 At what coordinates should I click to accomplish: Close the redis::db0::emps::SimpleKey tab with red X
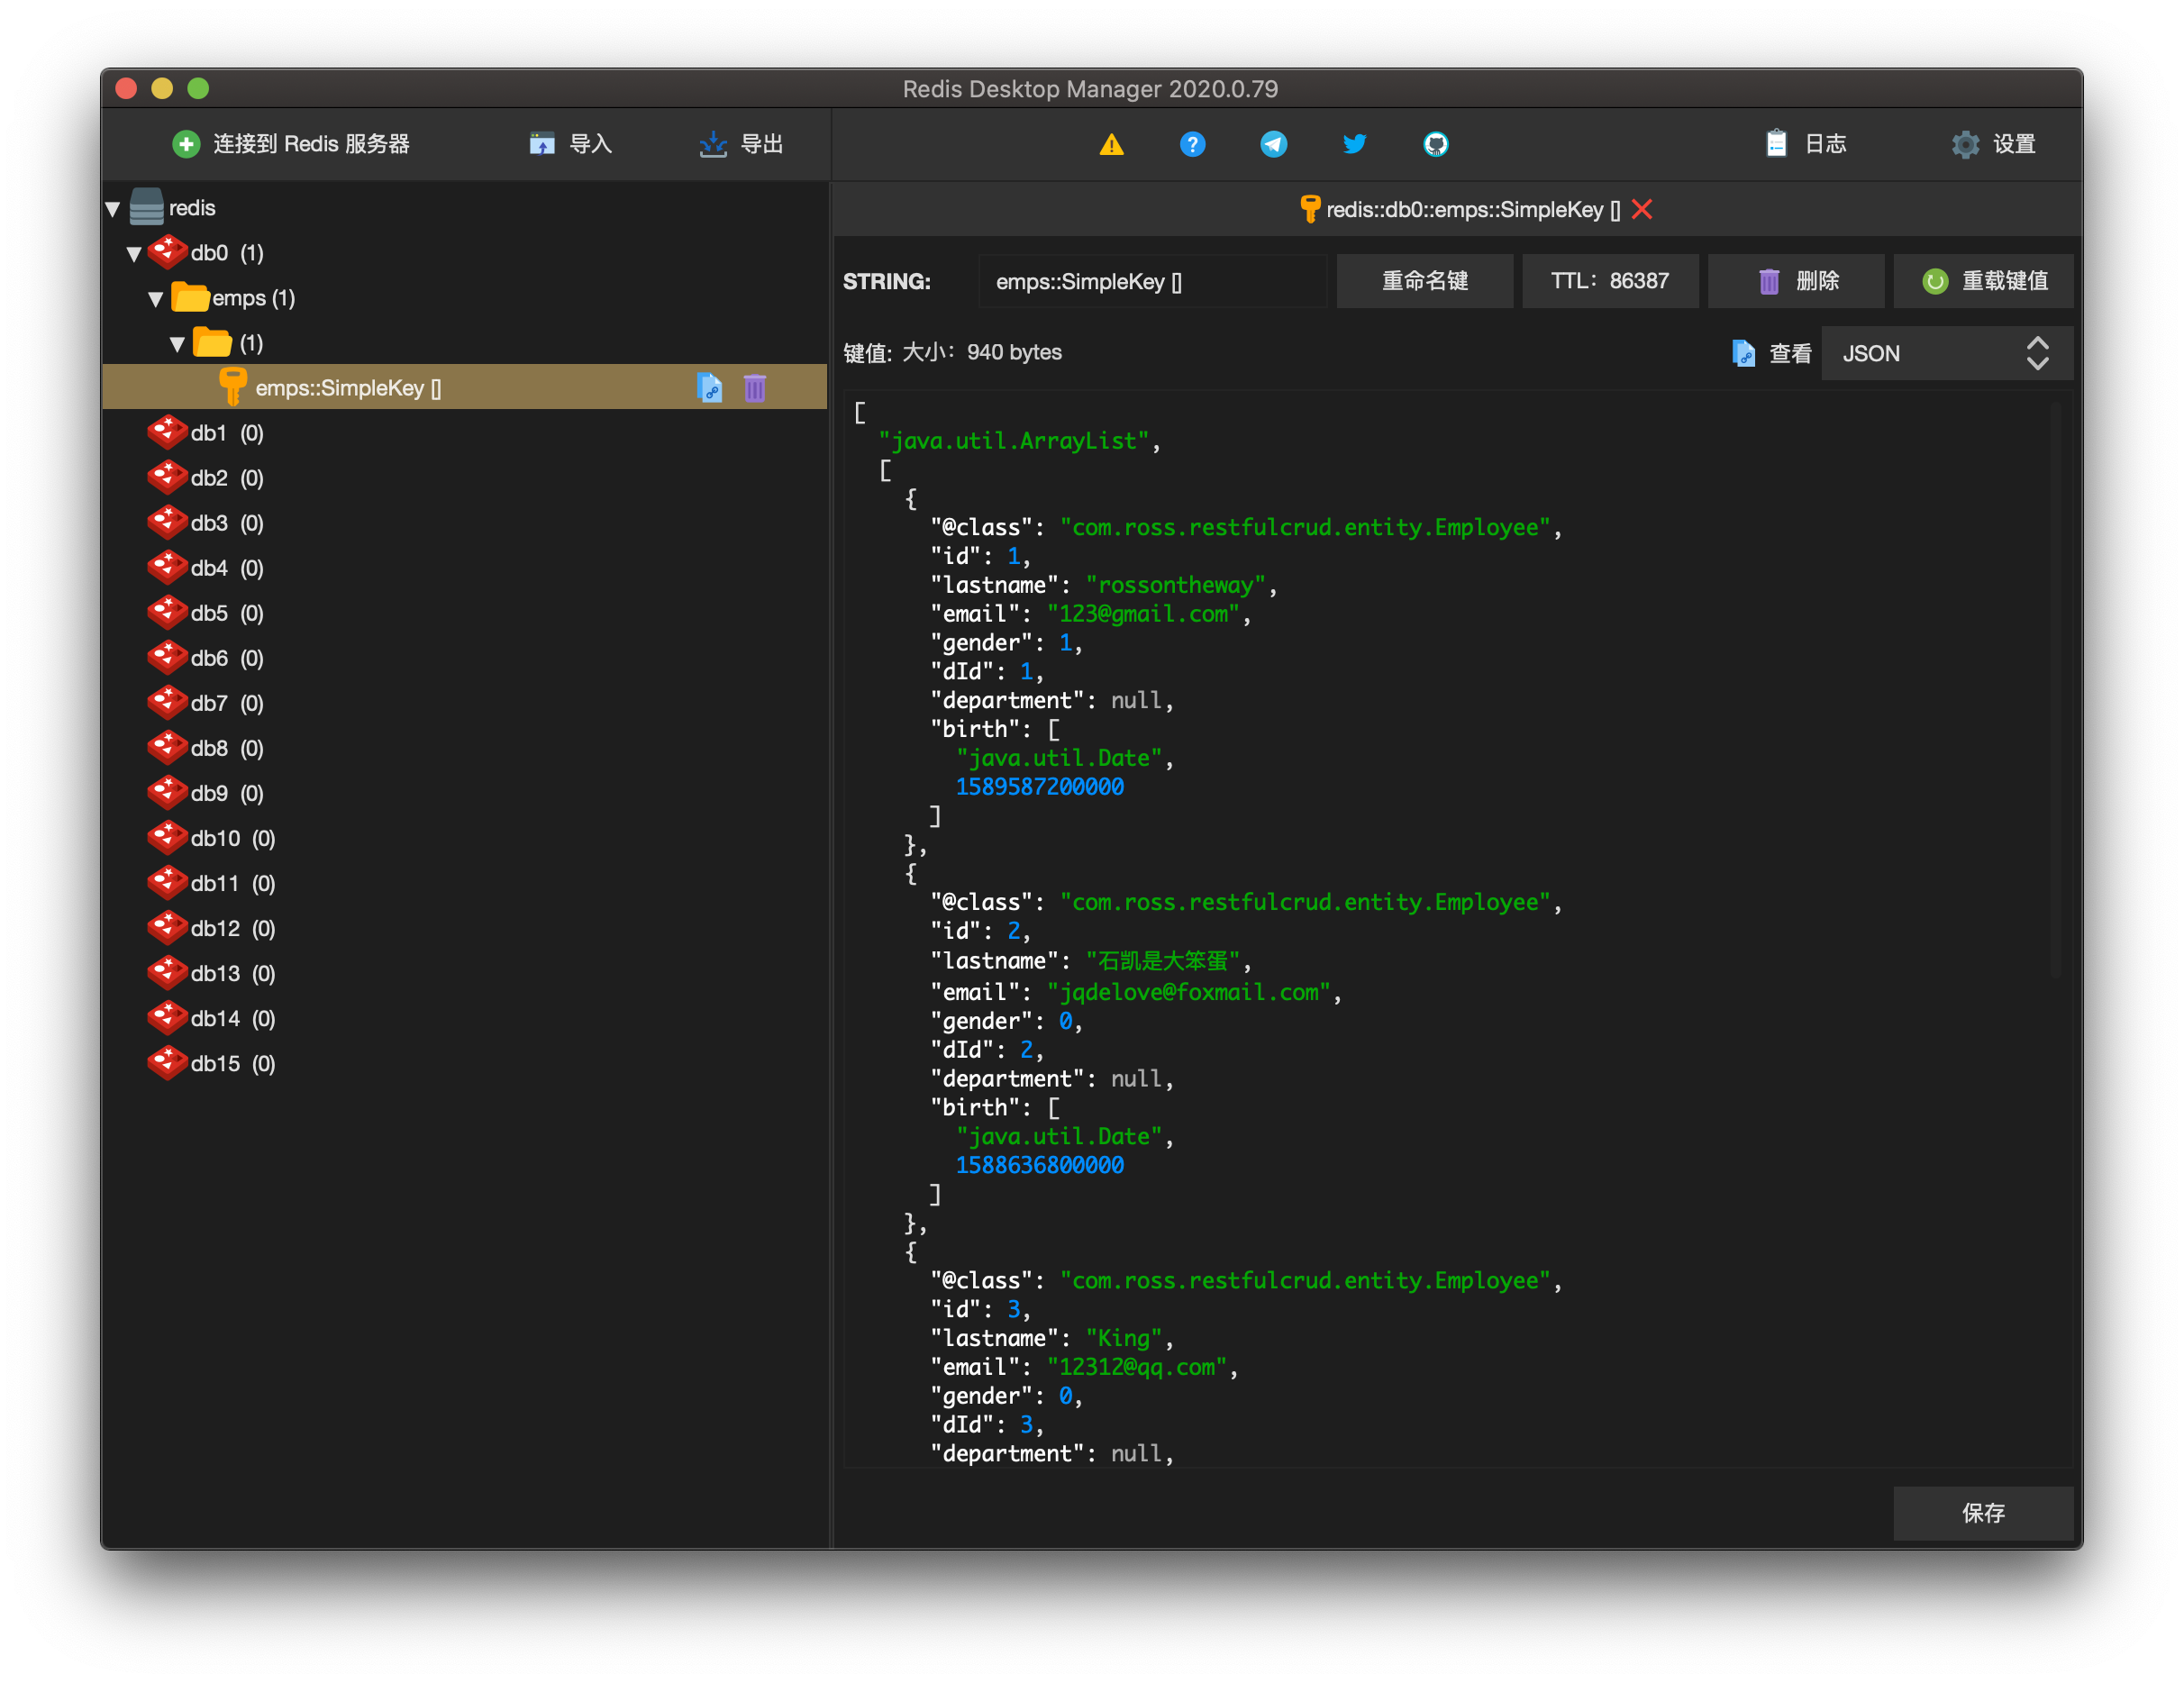click(x=1642, y=209)
